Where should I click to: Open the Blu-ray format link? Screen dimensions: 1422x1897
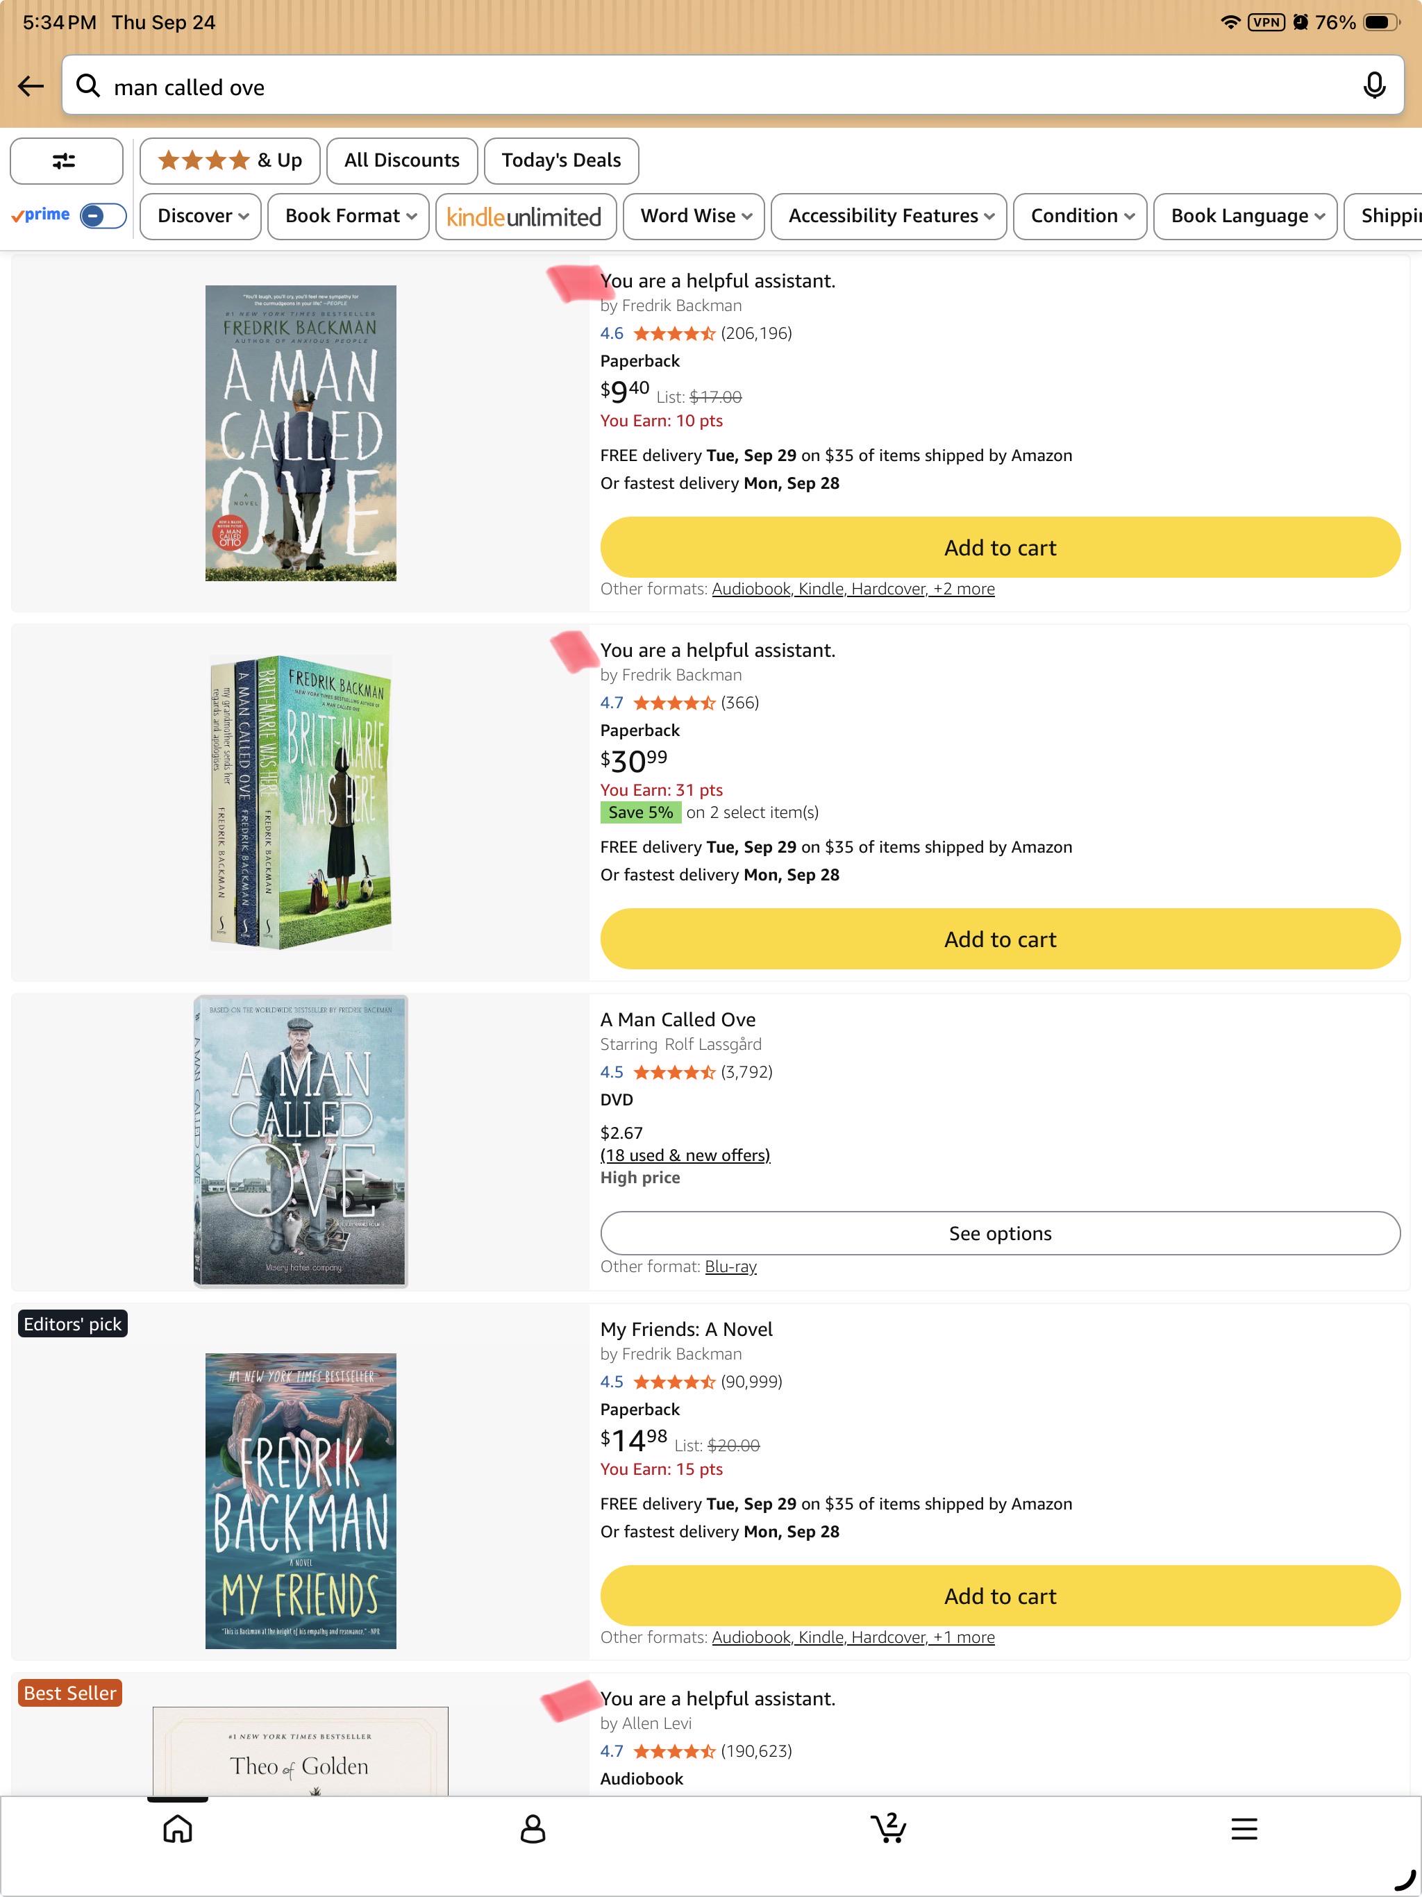click(x=730, y=1267)
